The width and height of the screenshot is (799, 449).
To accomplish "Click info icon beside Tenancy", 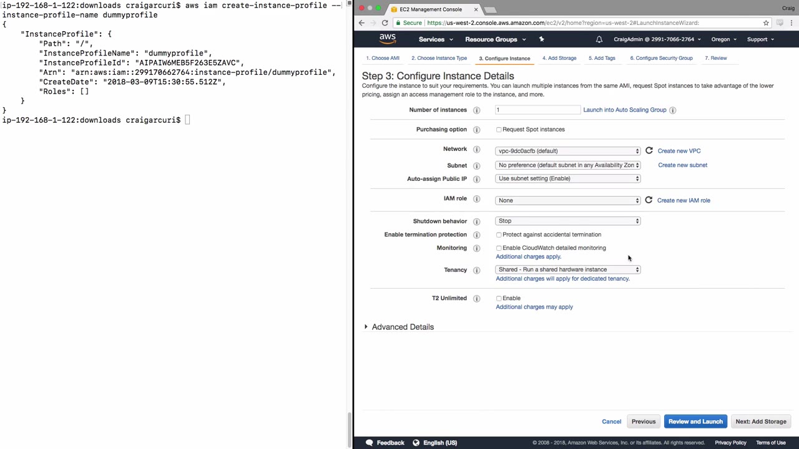I will point(476,270).
